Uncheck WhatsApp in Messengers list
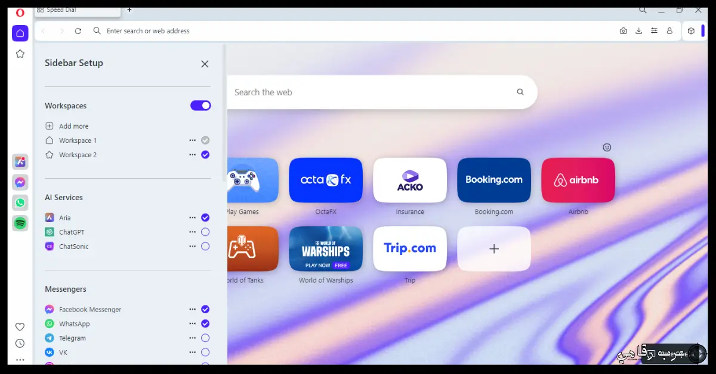This screenshot has width=716, height=374. (205, 323)
